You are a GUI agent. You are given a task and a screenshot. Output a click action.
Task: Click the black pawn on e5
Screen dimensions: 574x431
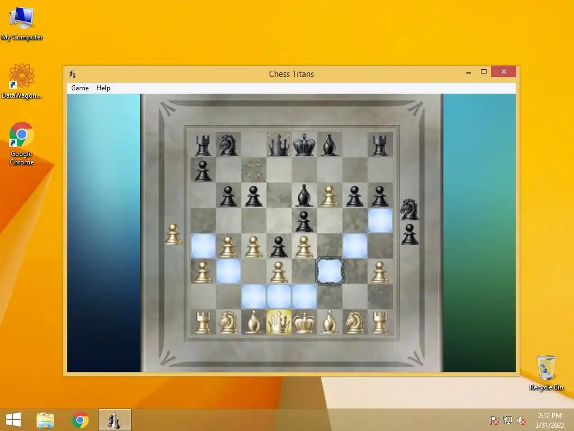click(x=304, y=221)
